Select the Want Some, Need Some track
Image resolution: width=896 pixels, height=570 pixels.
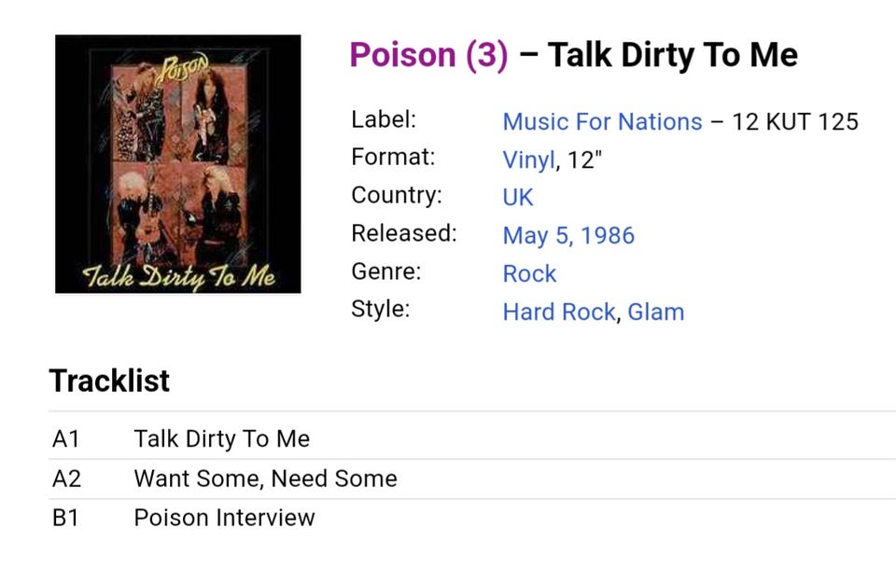tap(265, 479)
